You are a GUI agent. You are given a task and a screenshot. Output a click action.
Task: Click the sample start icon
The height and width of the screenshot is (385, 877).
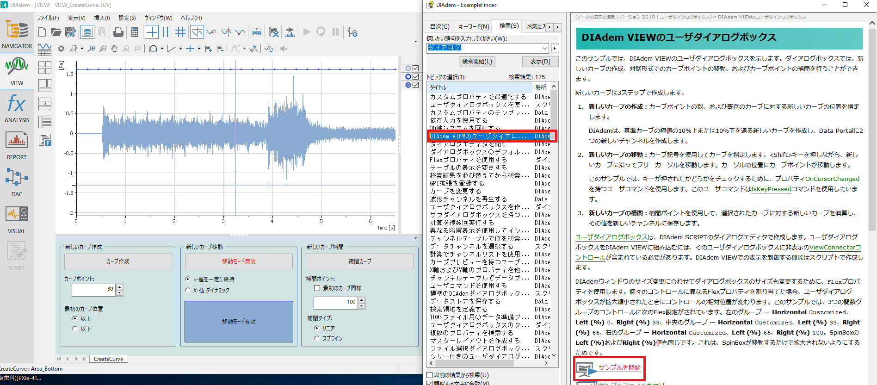[587, 369]
